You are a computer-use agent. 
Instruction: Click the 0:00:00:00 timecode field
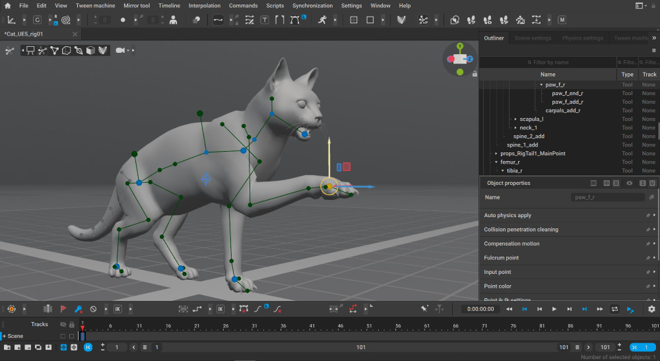point(480,309)
